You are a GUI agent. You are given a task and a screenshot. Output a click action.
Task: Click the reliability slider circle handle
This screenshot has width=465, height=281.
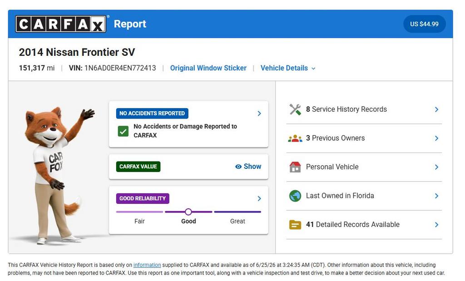pyautogui.click(x=188, y=212)
